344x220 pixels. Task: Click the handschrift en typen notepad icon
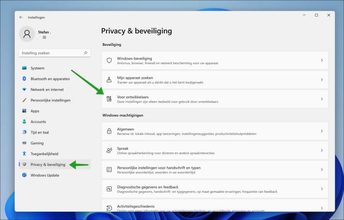click(109, 169)
